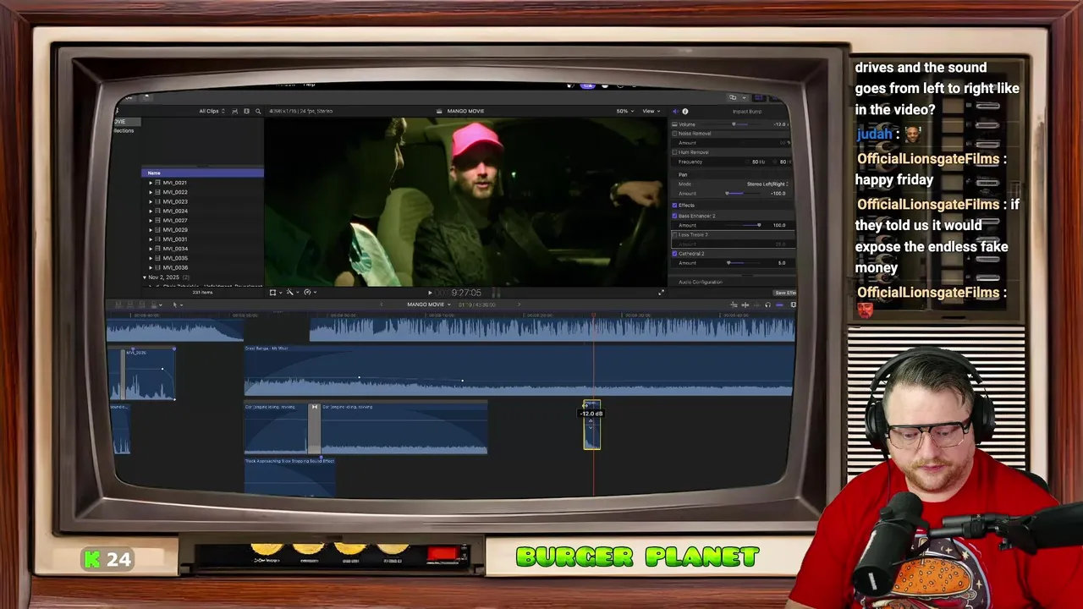The height and width of the screenshot is (609, 1083).
Task: Go back in timeline history arrow
Action: [x=381, y=304]
